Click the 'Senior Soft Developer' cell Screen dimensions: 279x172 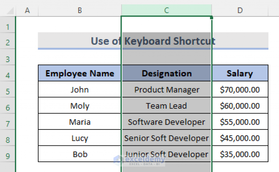coord(167,138)
